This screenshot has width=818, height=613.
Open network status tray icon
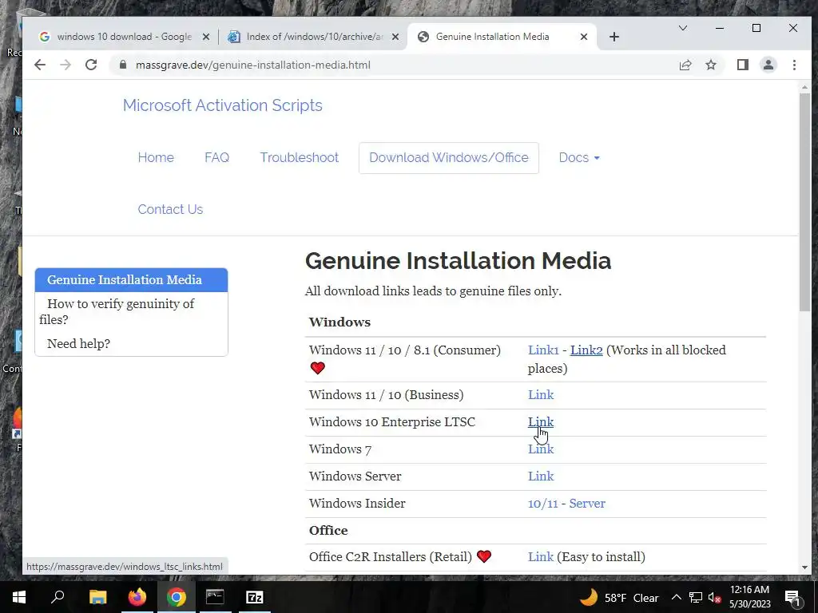(696, 597)
